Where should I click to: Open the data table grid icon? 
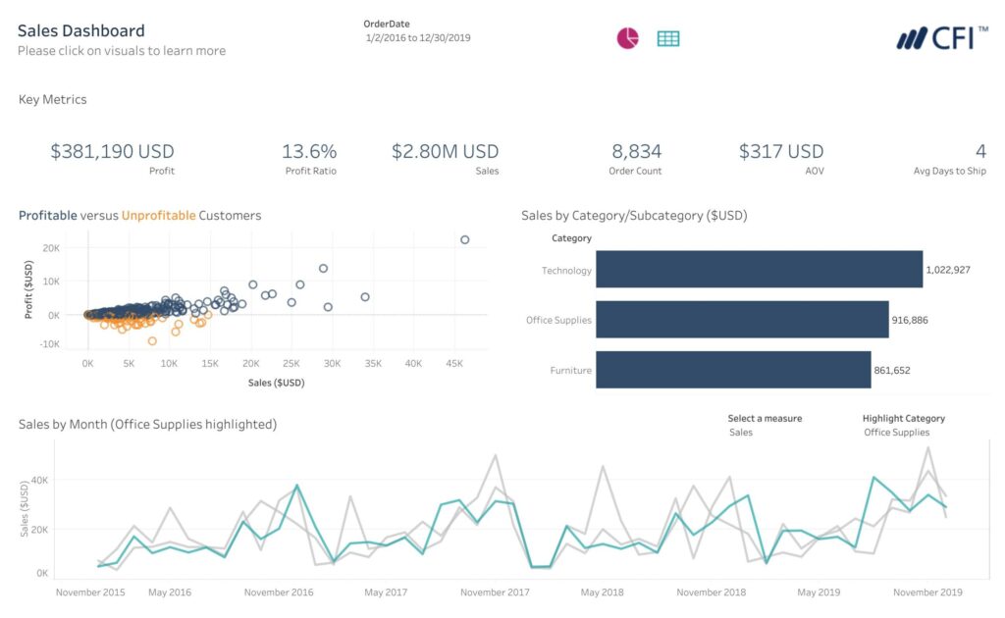[x=668, y=37]
